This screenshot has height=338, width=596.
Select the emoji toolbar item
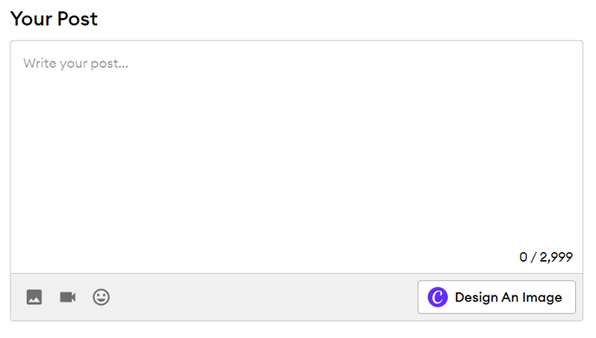[101, 297]
